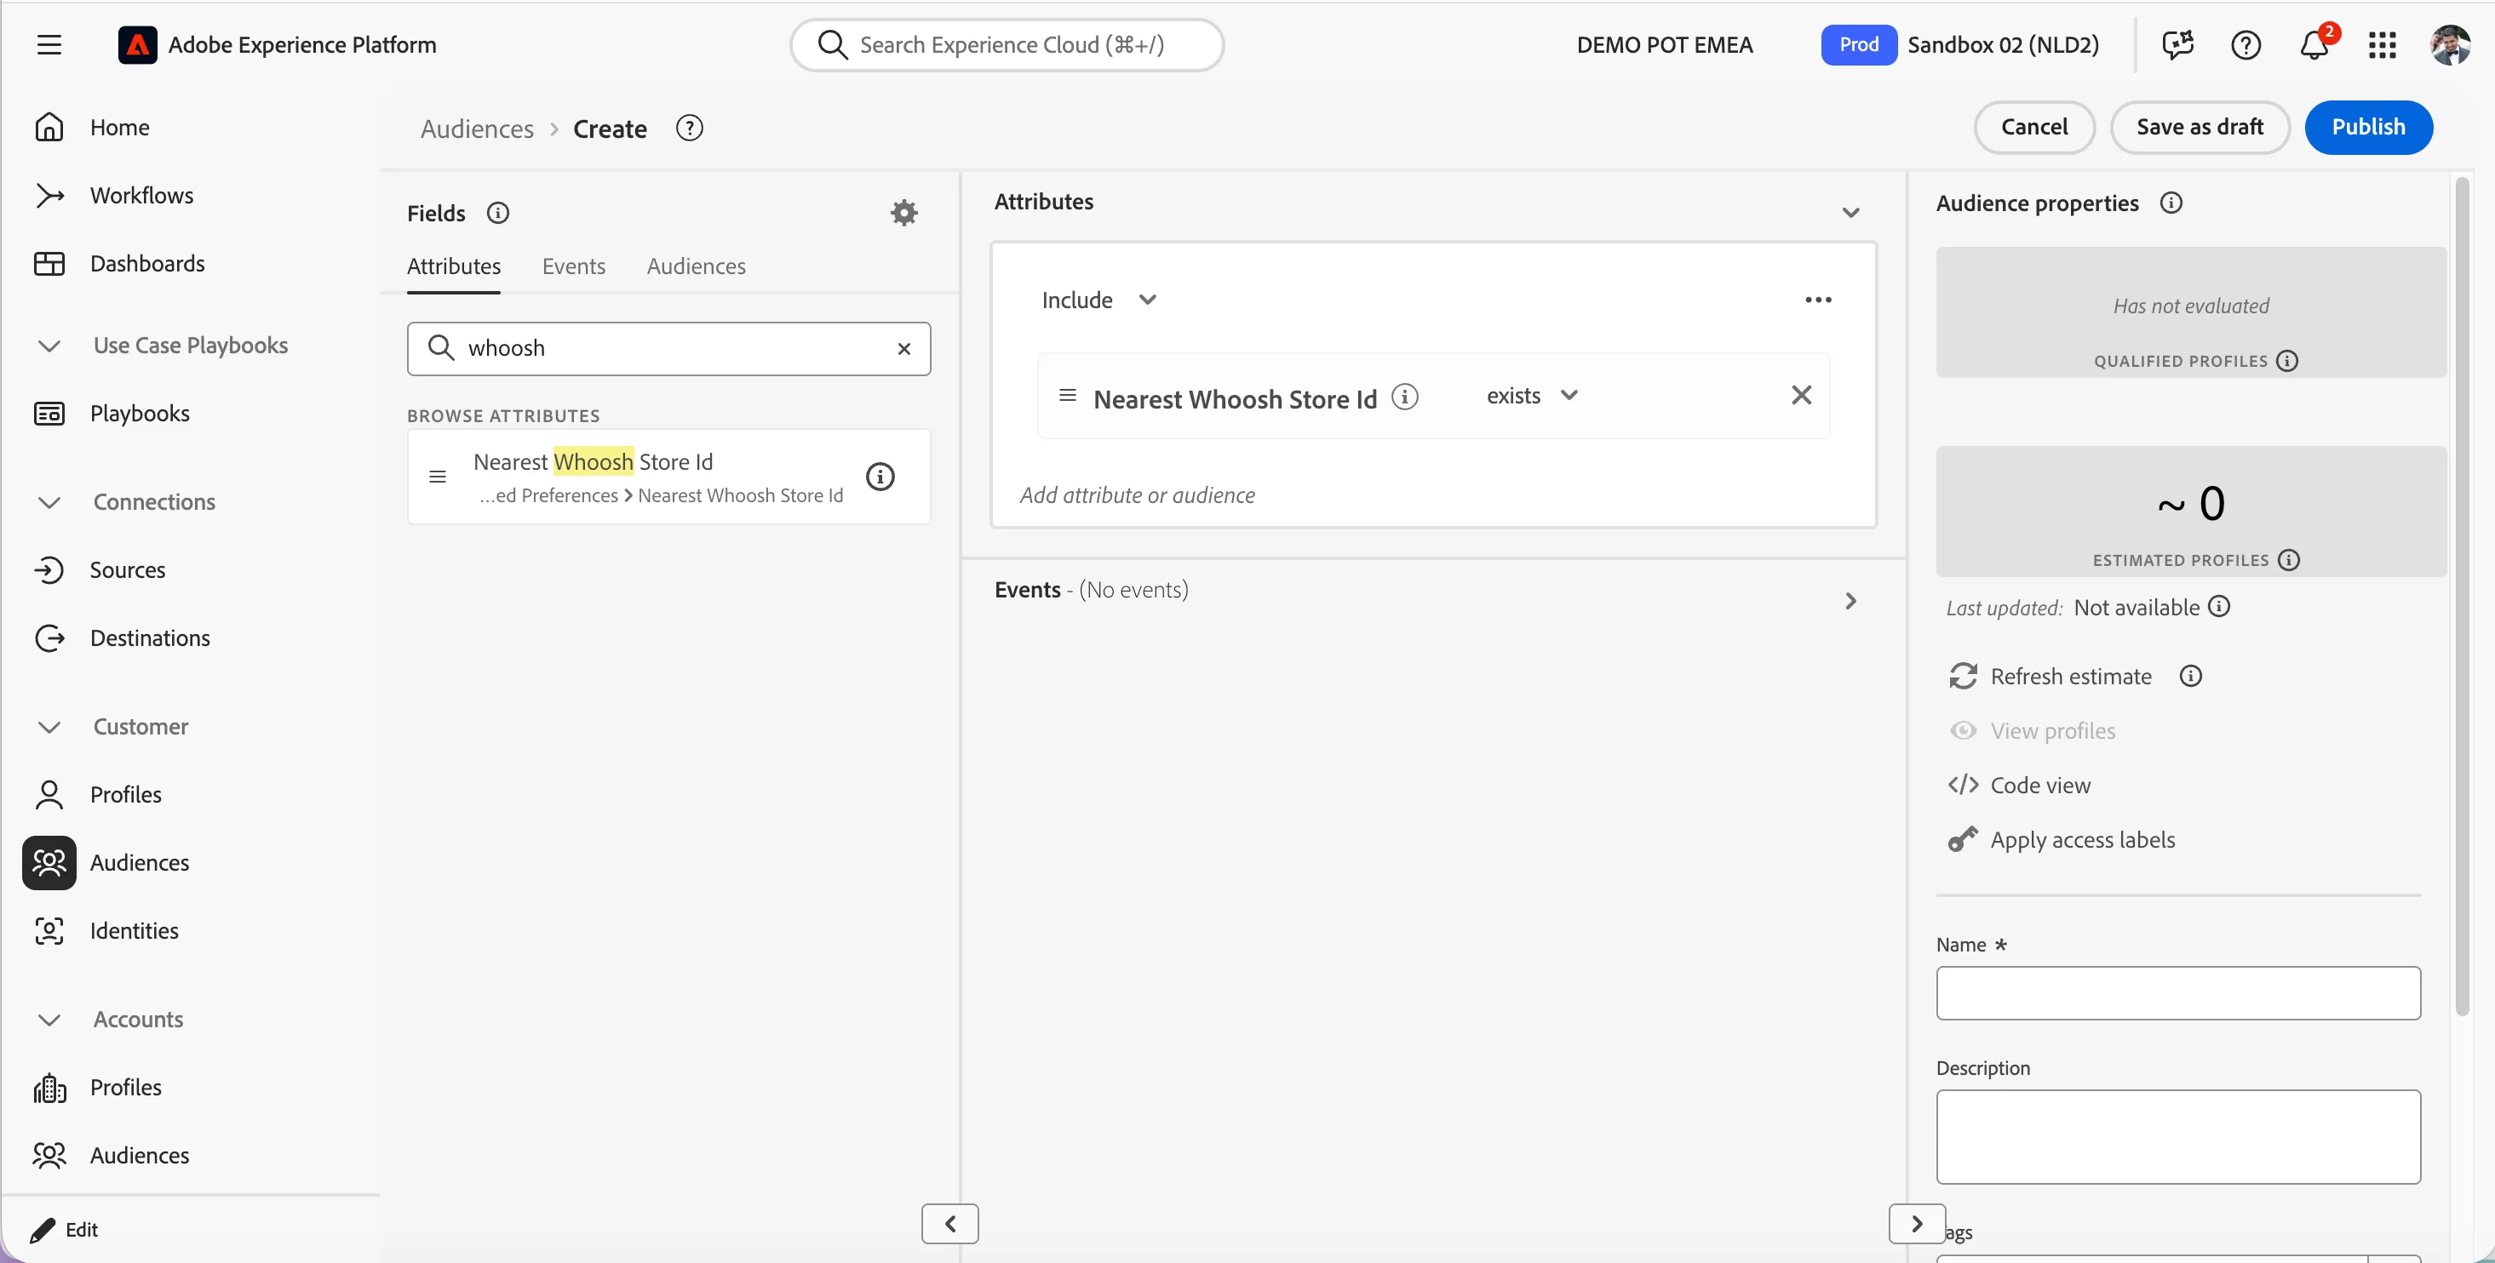Clear the whoosh search field

tap(903, 348)
